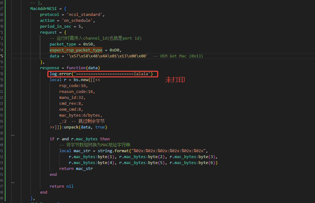The height and width of the screenshot is (203, 315).
Task: Click the log:error statement in red box
Action: pyautogui.click(x=101, y=74)
